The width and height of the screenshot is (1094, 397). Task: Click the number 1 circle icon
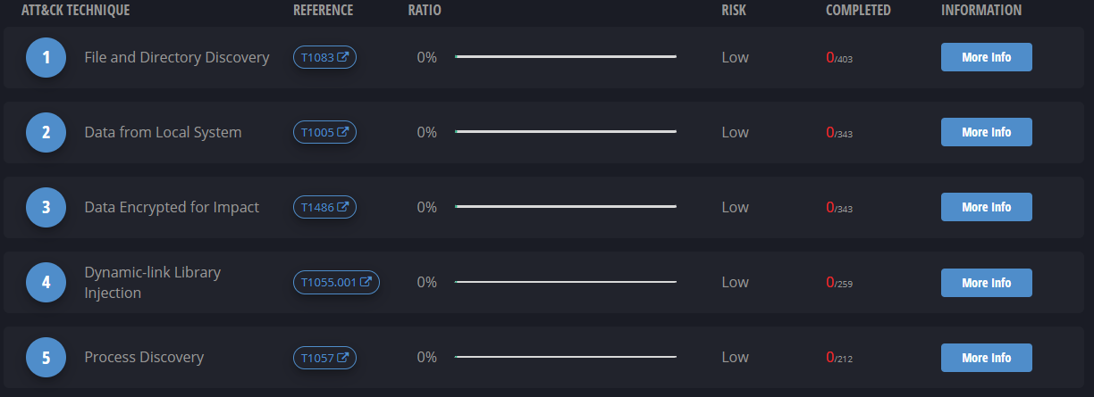coord(46,58)
